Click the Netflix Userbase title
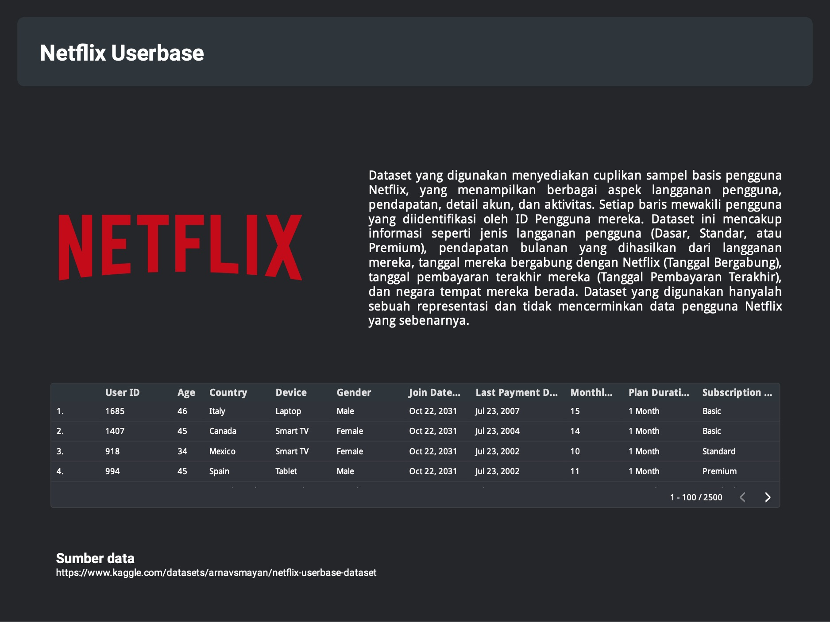The height and width of the screenshot is (622, 830). [122, 53]
